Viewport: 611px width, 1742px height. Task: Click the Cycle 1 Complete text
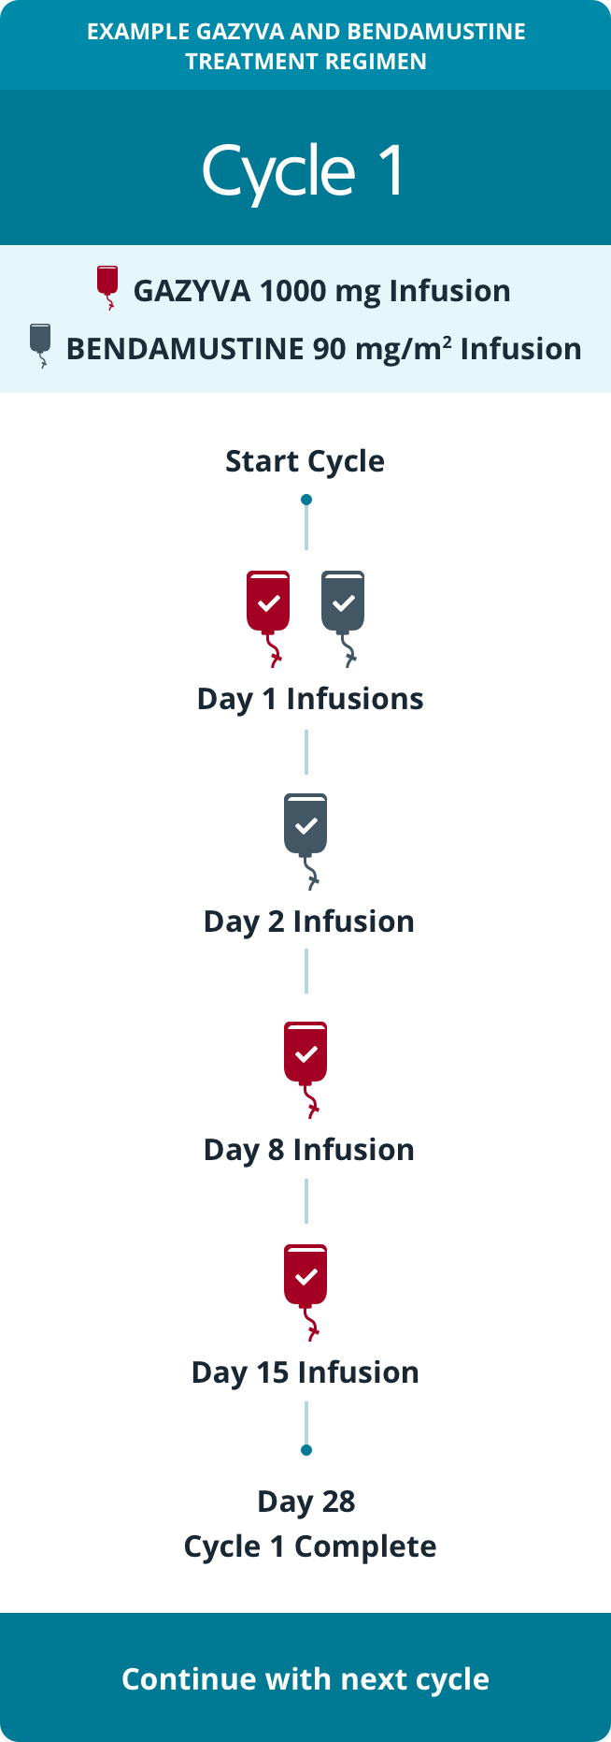coord(310,1546)
